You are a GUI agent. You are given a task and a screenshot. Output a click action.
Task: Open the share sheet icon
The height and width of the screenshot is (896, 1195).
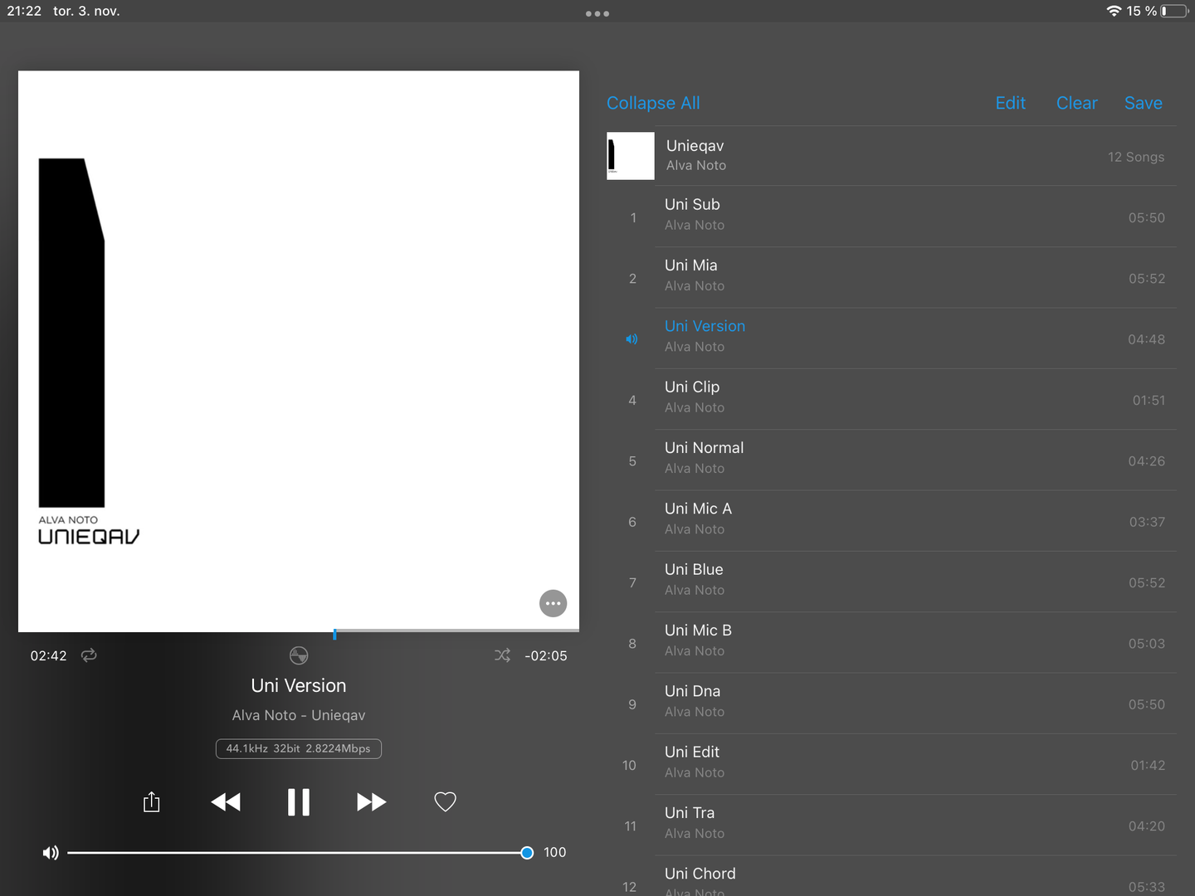[x=151, y=801]
